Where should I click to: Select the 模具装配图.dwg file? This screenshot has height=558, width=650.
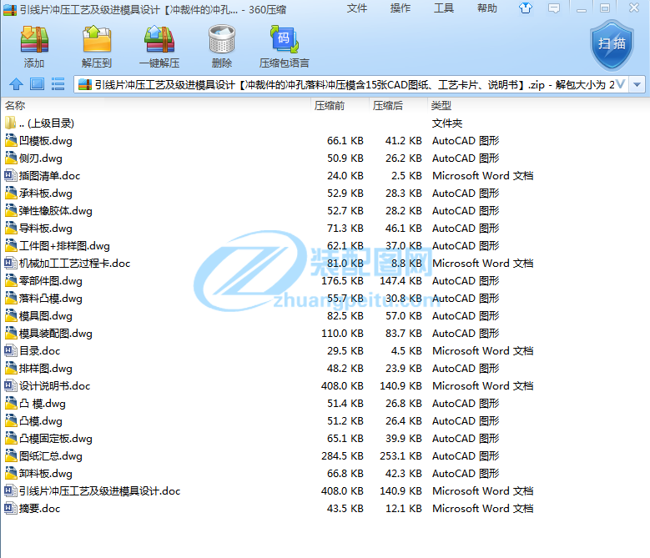(x=55, y=334)
